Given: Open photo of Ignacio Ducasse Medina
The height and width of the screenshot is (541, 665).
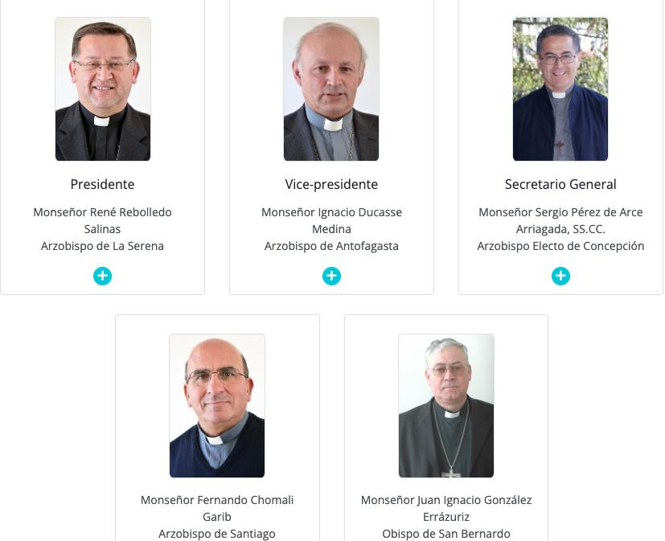Looking at the screenshot, I should tap(331, 89).
